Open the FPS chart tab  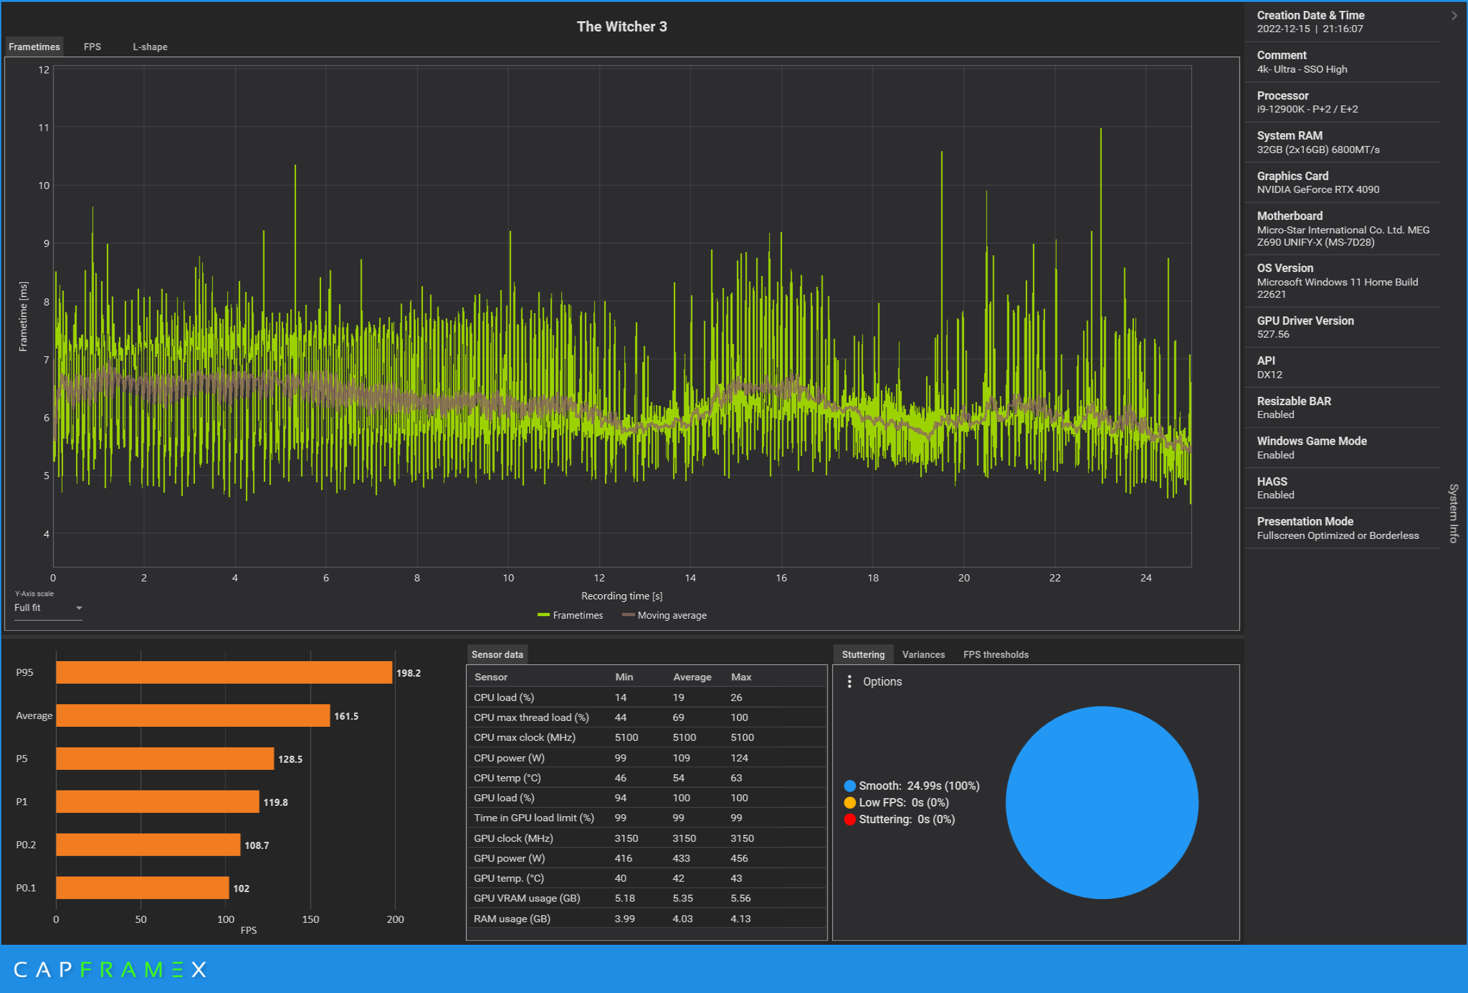pos(92,47)
